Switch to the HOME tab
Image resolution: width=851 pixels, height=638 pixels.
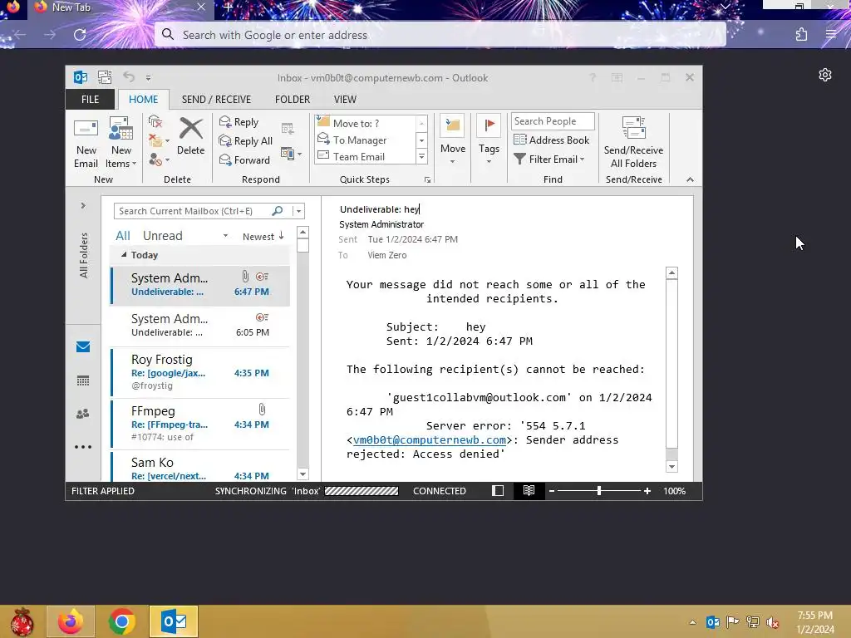[x=143, y=100]
